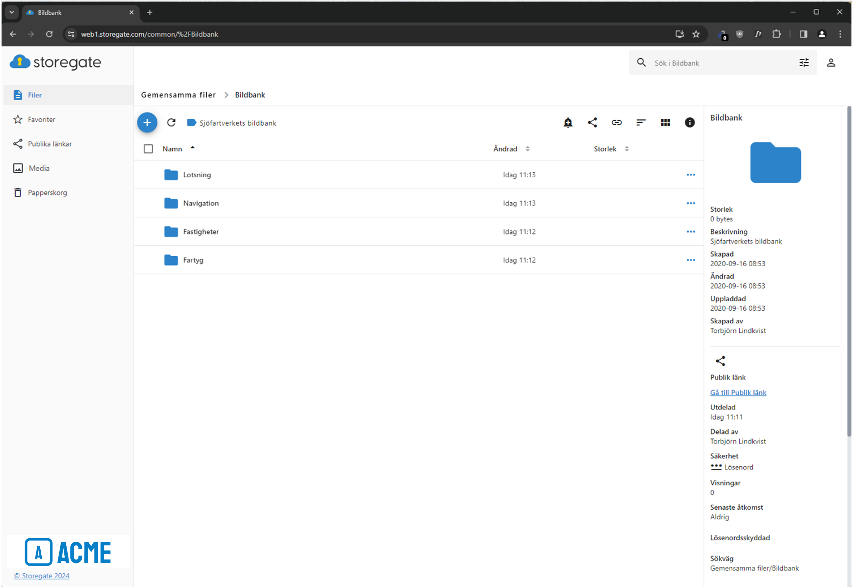Go to Gemensamma filer breadcrumb

tap(178, 95)
